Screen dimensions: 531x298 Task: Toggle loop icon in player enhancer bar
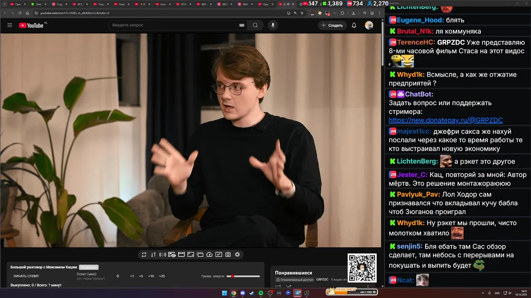144,255
